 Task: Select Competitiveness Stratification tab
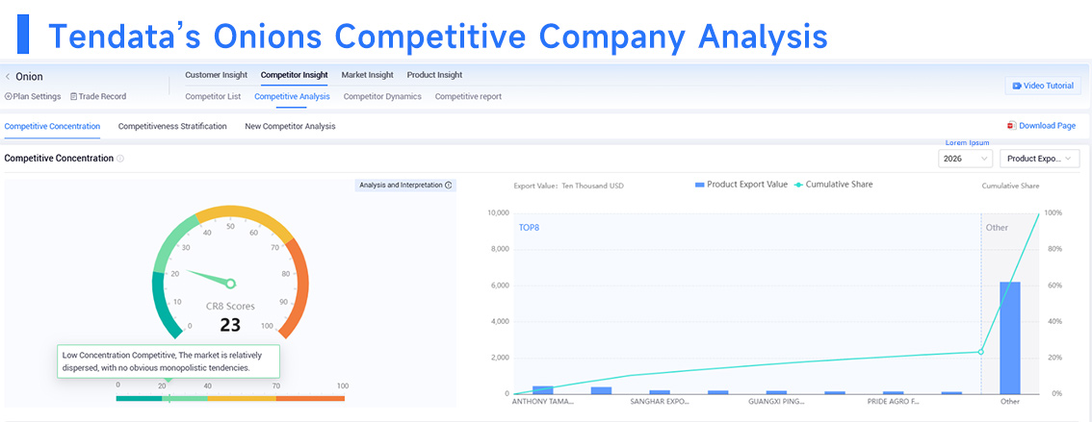pos(172,127)
